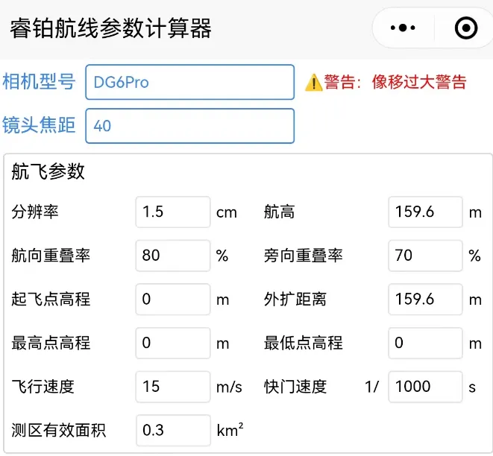The image size is (493, 456).
Task: Focus the 最高点高程 input box
Action: 173,343
